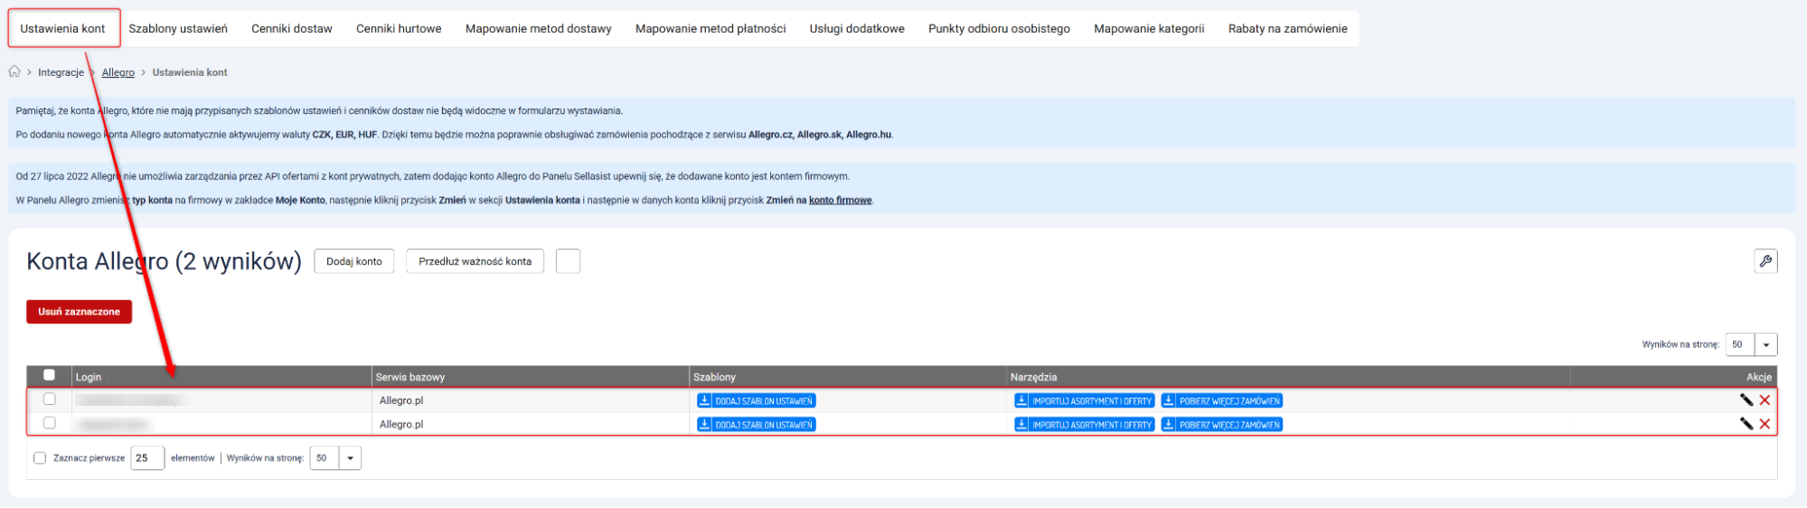Open the 'Allegro' breadcrumb link
The width and height of the screenshot is (1807, 508).
pos(118,72)
